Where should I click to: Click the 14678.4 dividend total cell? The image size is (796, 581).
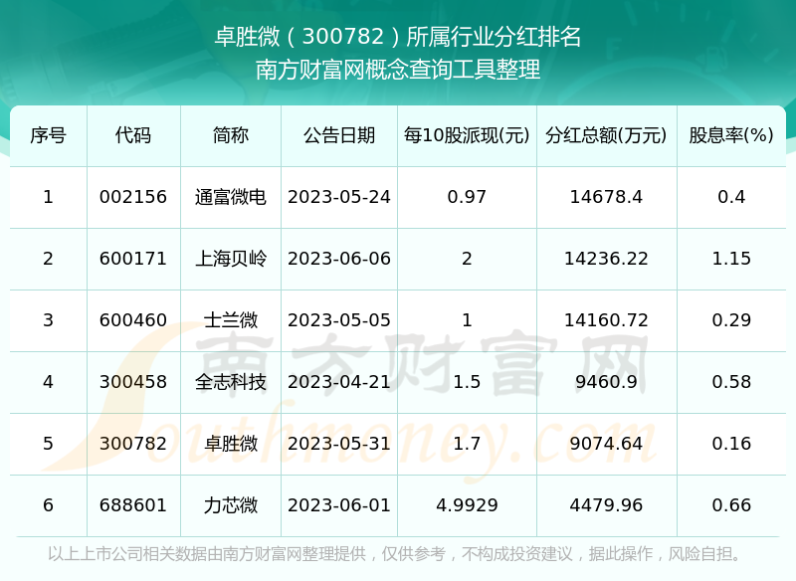pyautogui.click(x=607, y=197)
